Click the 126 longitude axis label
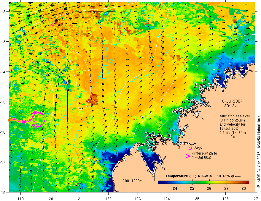Image resolution: width=261 pixels, height=201 pixels. pyautogui.click(x=225, y=199)
